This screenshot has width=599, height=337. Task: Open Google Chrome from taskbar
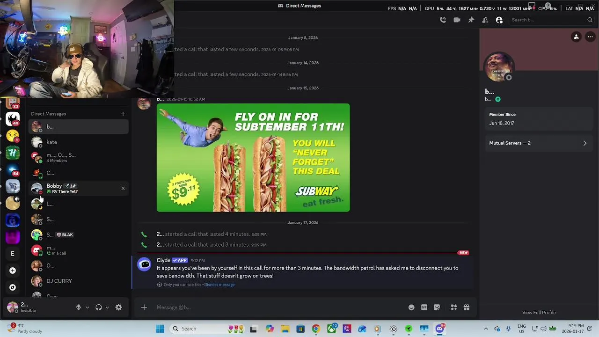(316, 329)
